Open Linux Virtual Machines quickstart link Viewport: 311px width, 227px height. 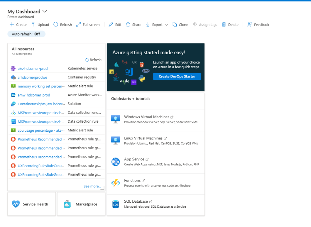(x=143, y=138)
